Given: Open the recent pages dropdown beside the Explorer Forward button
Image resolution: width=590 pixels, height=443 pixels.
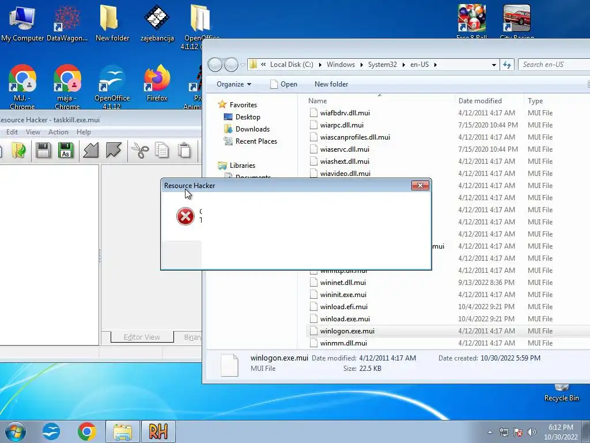Looking at the screenshot, I should click(243, 65).
